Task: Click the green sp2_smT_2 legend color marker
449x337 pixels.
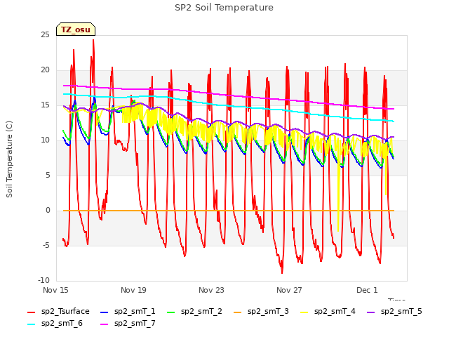Action: [171, 312]
